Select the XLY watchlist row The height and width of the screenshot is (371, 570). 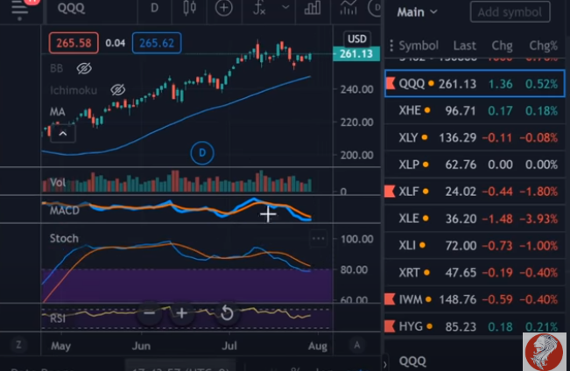click(475, 137)
